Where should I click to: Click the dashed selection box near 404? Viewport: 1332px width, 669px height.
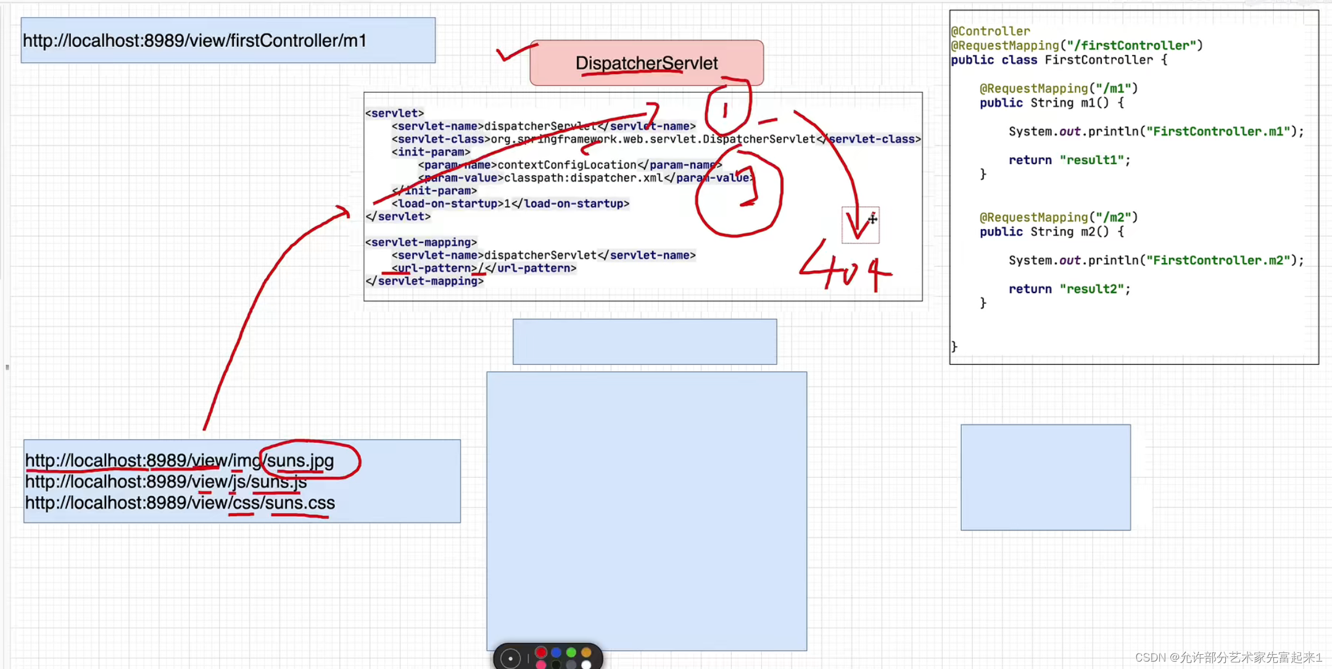[860, 225]
